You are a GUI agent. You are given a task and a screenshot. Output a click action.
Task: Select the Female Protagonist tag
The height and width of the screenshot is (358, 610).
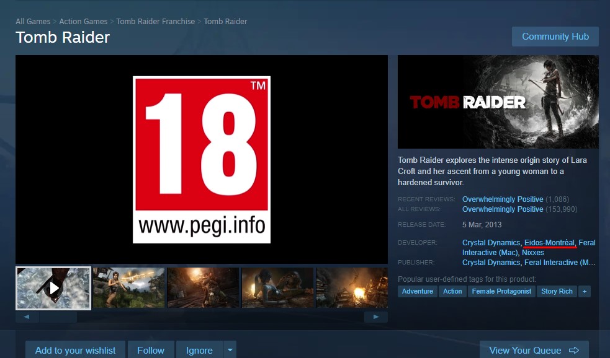pyautogui.click(x=501, y=291)
